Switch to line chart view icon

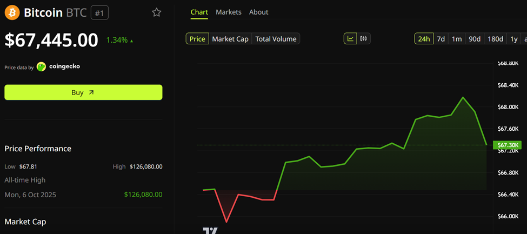[x=350, y=39]
